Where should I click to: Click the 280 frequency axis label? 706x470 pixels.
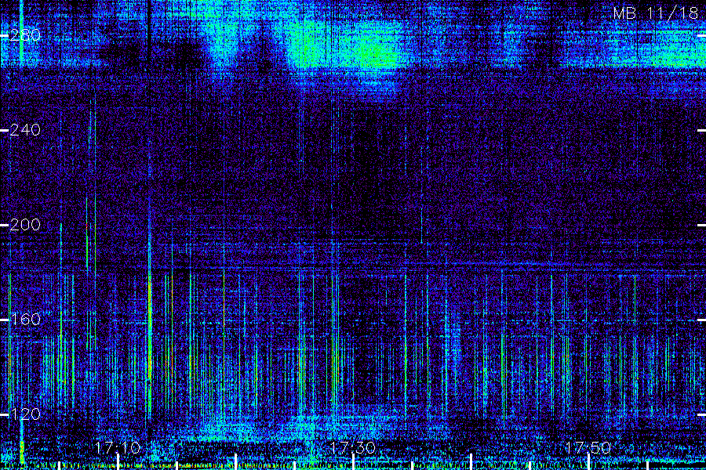[x=25, y=35]
